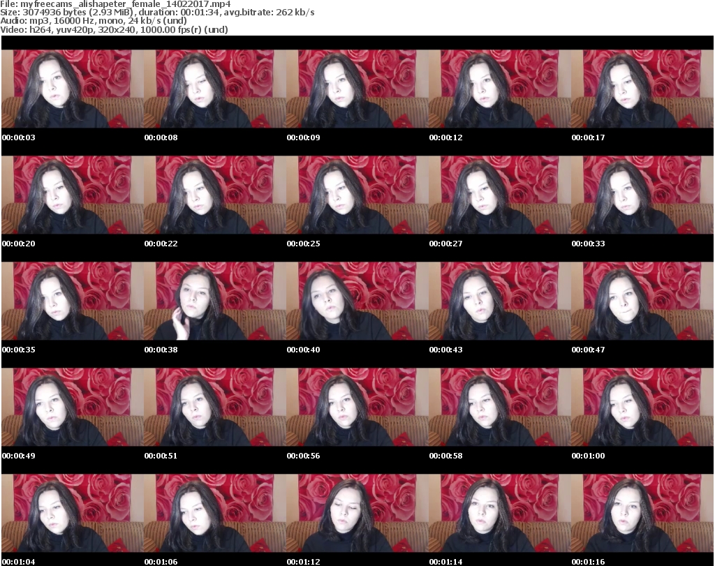The width and height of the screenshot is (715, 566).
Task: Click the timestamp label 00:00:27
Action: click(x=445, y=244)
